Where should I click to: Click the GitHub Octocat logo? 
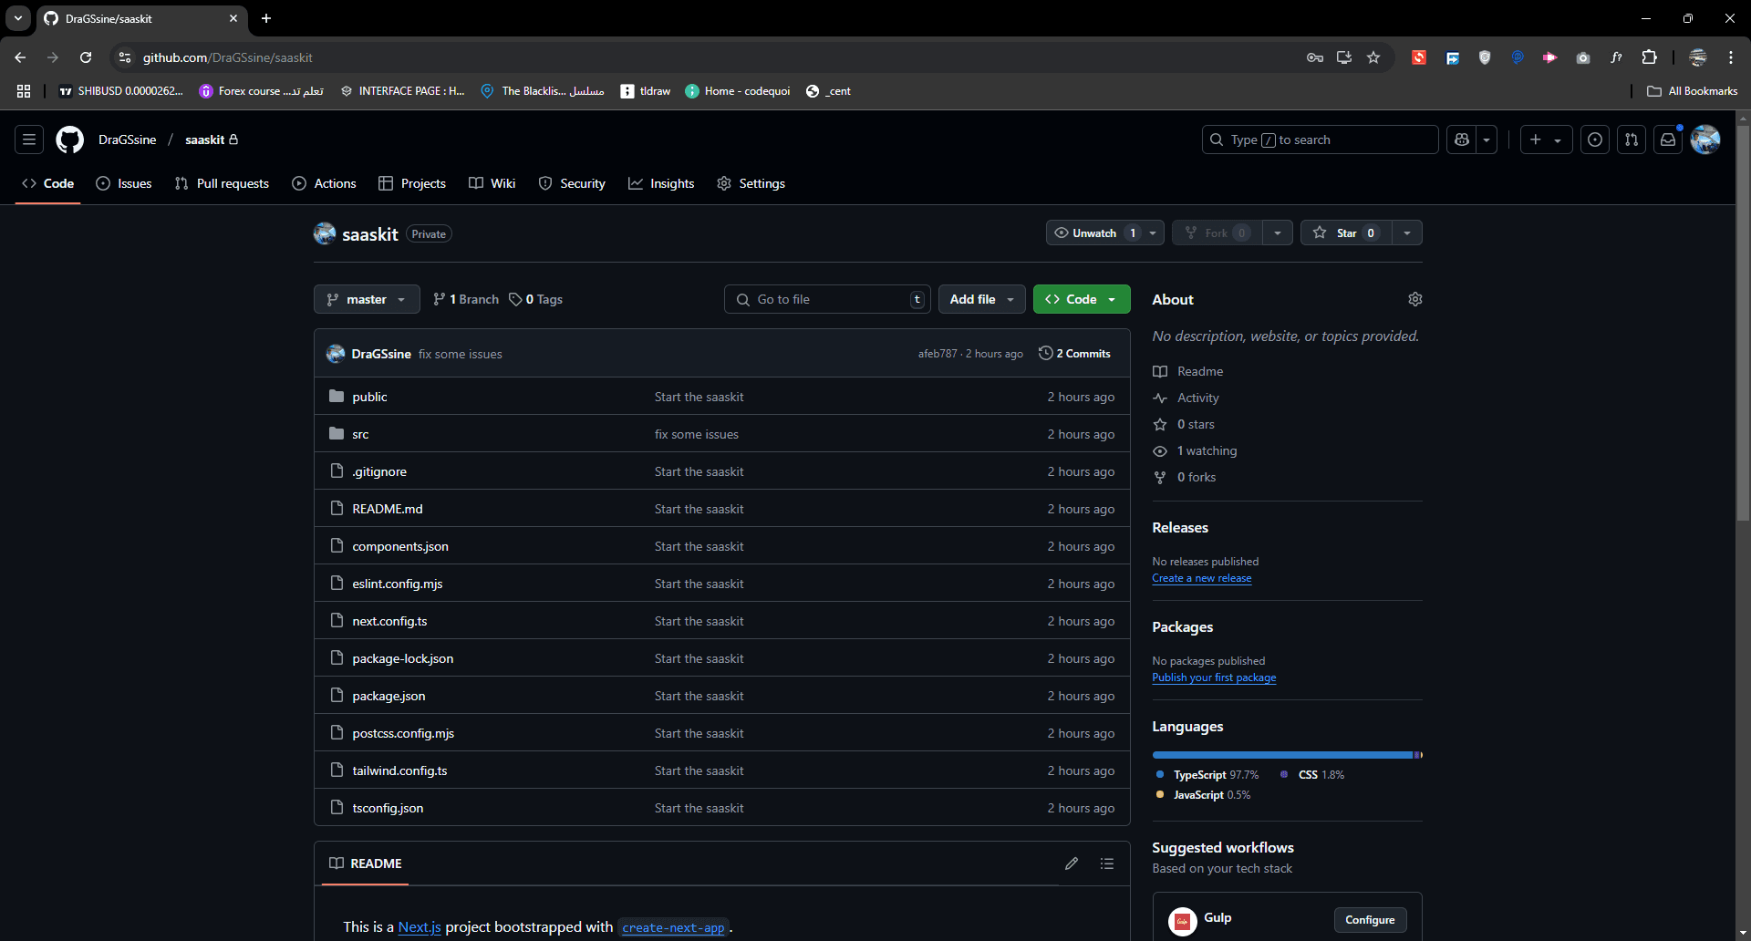pyautogui.click(x=70, y=140)
